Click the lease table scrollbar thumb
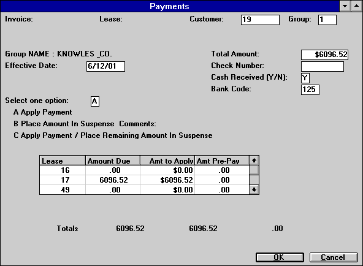Viewport: 363px width, 266px height. tap(254, 170)
